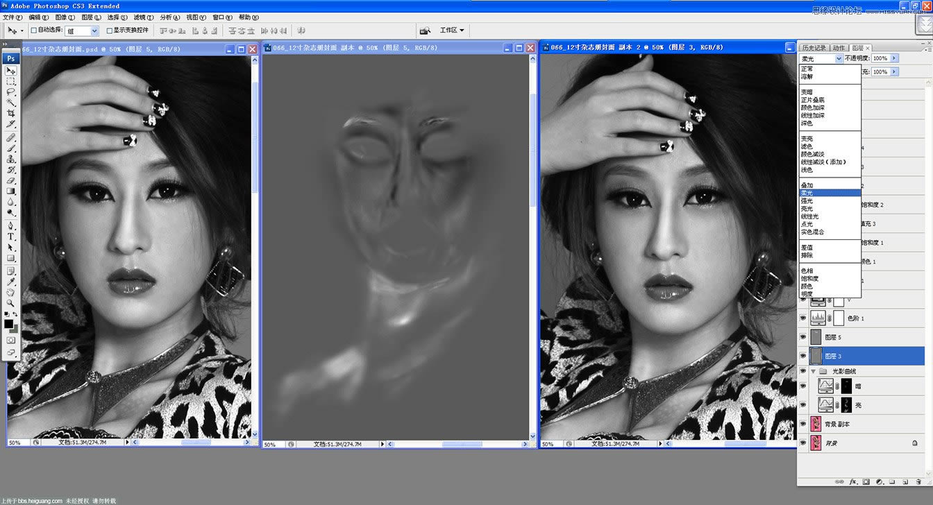Hide the 色阶 1 layer

(x=803, y=318)
